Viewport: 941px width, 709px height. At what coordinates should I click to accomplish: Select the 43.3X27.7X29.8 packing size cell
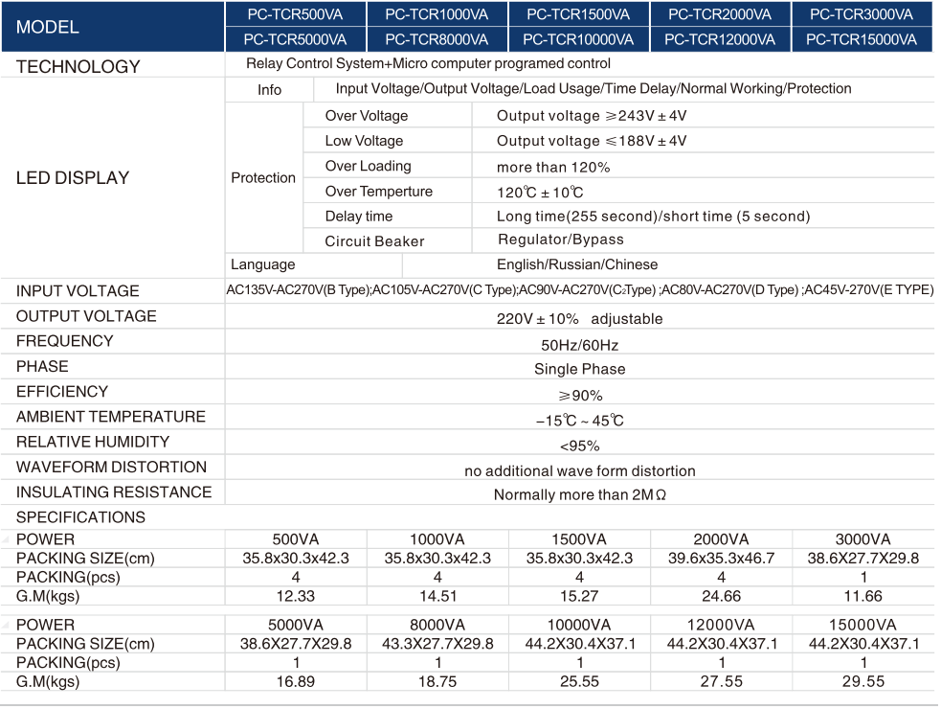click(x=437, y=644)
